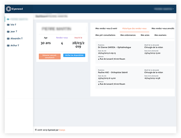Click the Eyeneed circular logo icon

(9, 9)
